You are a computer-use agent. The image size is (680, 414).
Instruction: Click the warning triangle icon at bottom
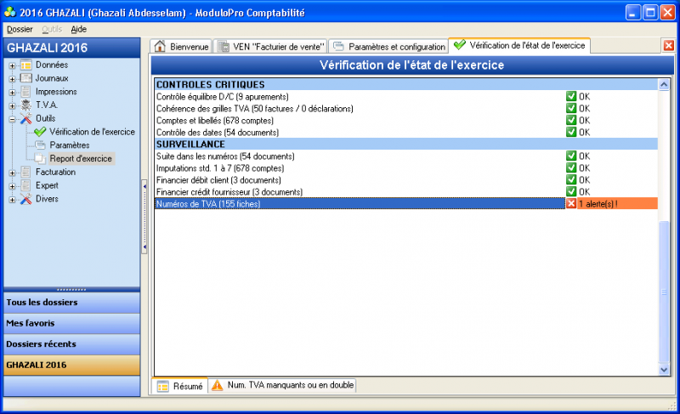coord(218,385)
